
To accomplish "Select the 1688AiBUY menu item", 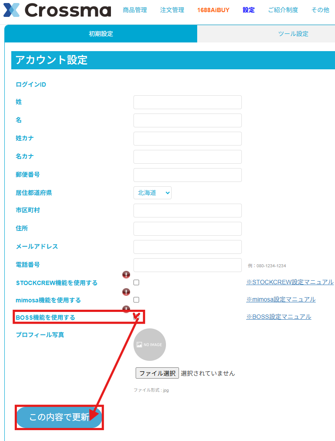I will [x=213, y=10].
